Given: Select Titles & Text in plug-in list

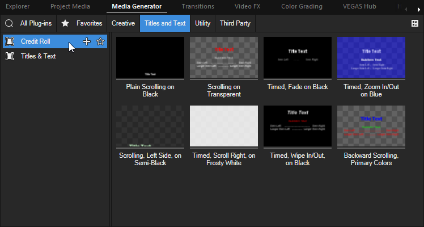Looking at the screenshot, I should tap(38, 56).
